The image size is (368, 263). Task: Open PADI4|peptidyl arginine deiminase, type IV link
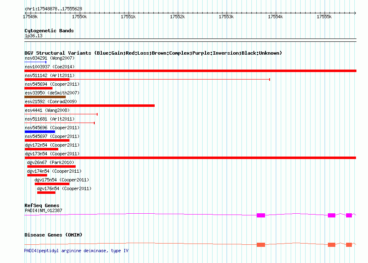pos(76,251)
